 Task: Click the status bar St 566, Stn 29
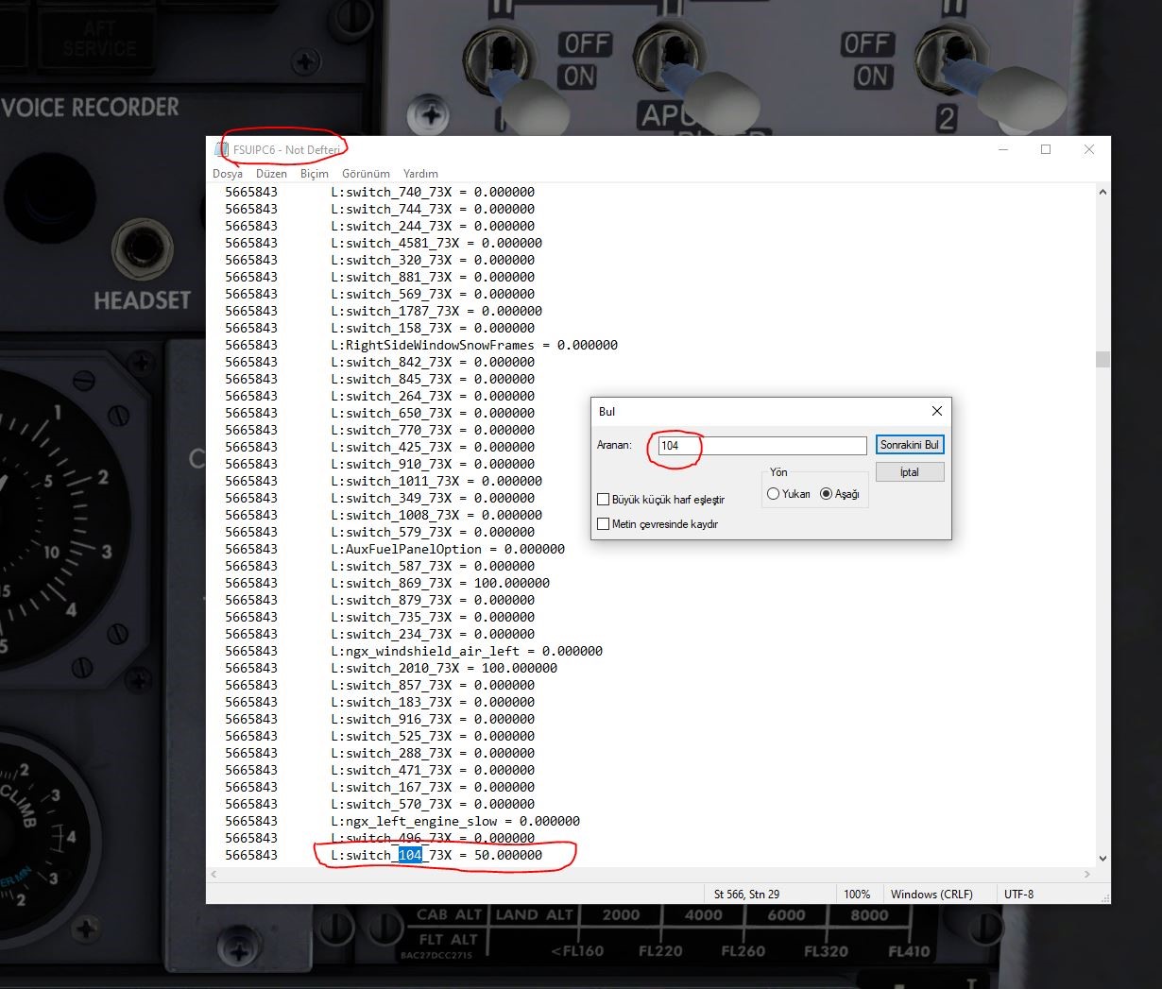746,894
